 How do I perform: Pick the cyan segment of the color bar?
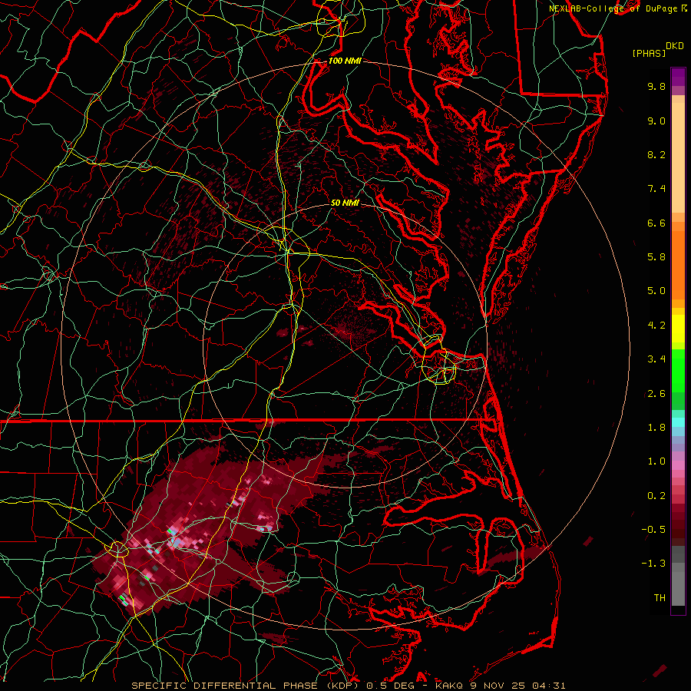coord(678,422)
